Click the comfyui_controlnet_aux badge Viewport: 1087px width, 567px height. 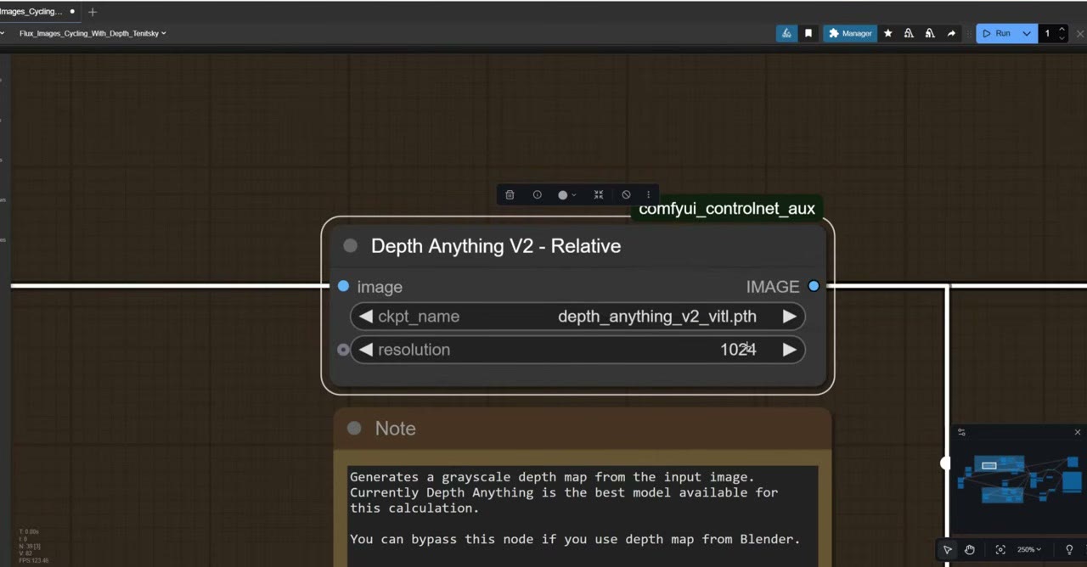727,209
